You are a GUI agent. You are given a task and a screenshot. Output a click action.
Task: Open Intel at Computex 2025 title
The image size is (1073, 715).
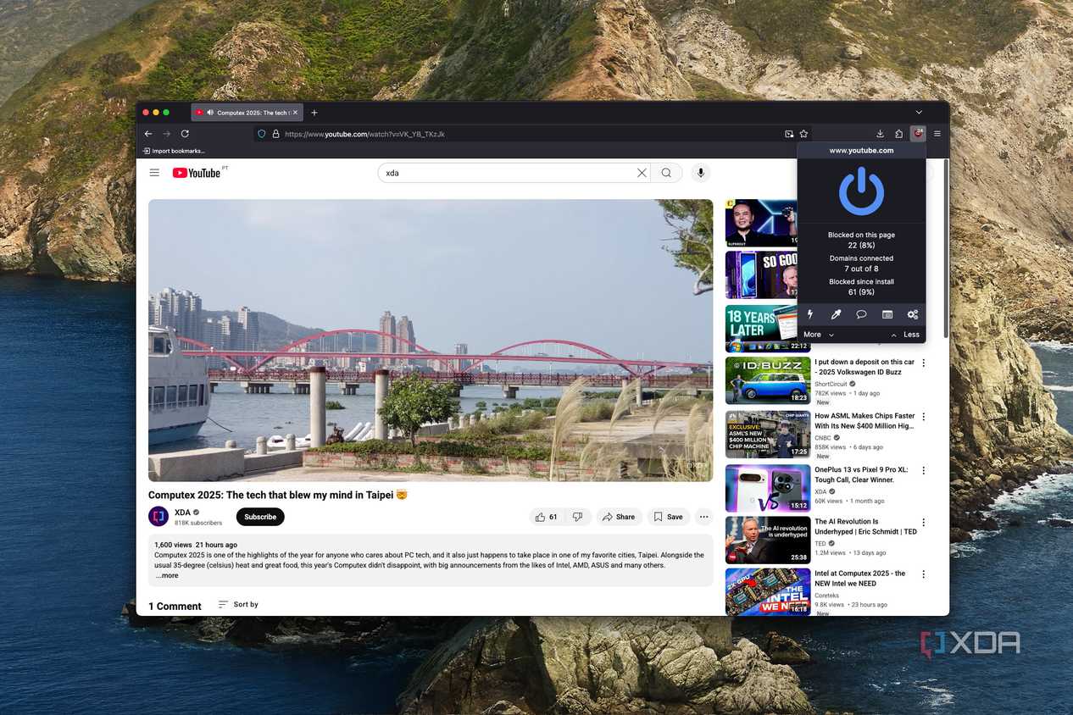(x=860, y=579)
